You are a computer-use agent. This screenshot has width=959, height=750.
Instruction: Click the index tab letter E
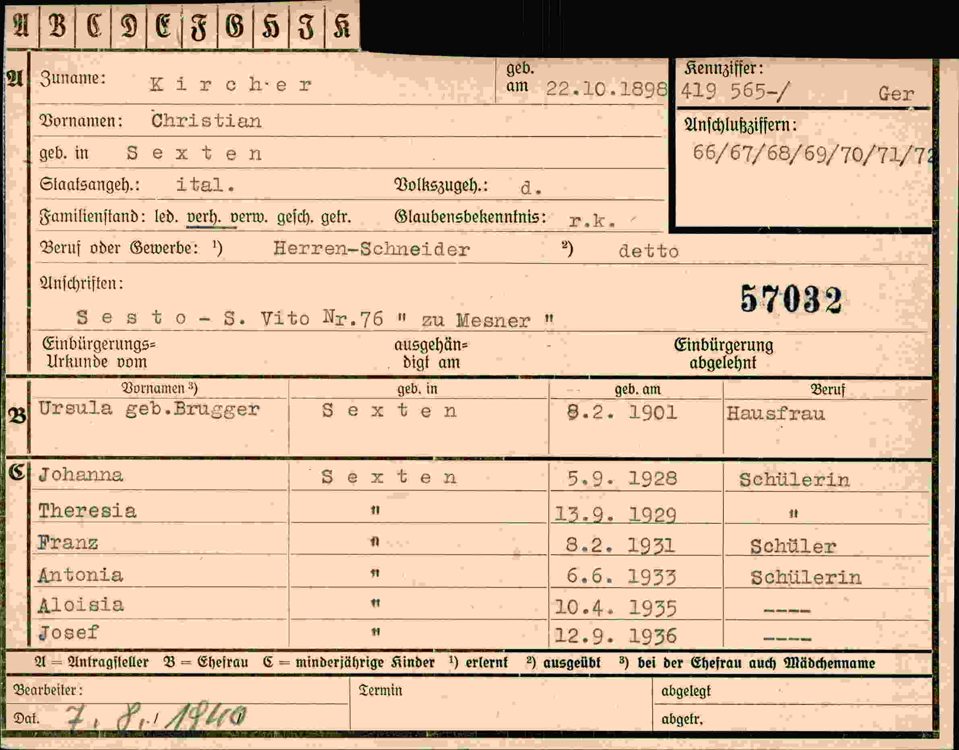pos(163,25)
